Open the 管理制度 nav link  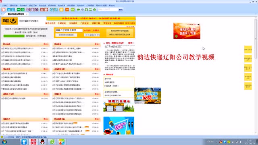click(107, 23)
